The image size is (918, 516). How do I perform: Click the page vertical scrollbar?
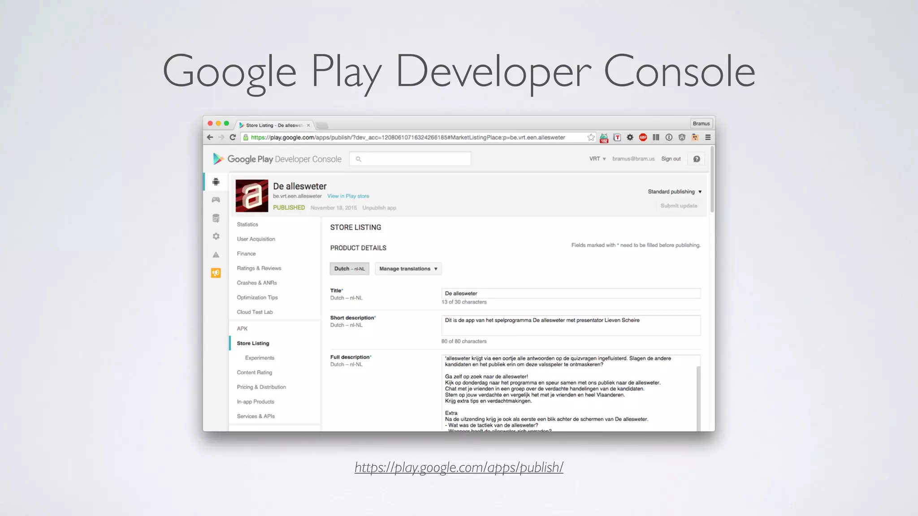(712, 179)
